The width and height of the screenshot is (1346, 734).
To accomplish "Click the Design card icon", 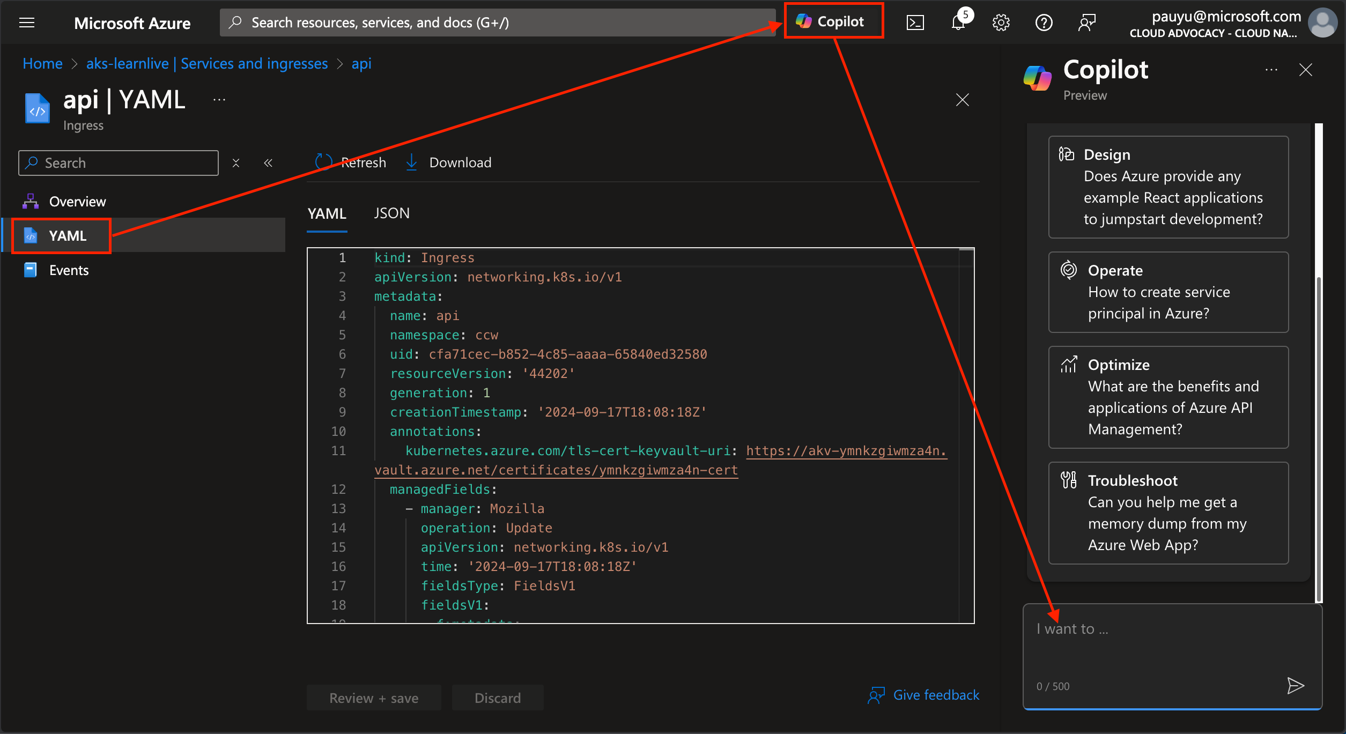I will (1066, 154).
